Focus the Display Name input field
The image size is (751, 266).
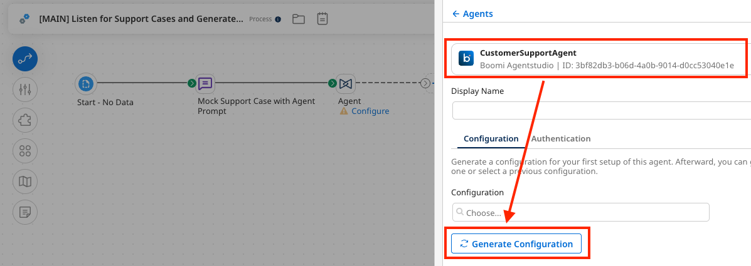pyautogui.click(x=602, y=110)
